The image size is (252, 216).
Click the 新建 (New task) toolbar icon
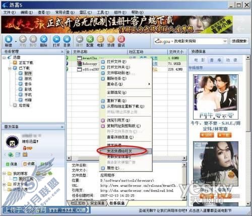(x=9, y=41)
